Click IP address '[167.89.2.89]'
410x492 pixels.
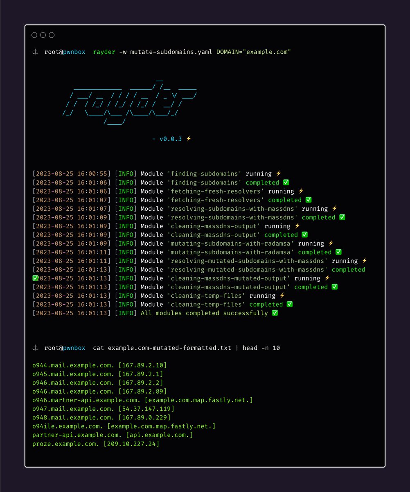(143, 391)
